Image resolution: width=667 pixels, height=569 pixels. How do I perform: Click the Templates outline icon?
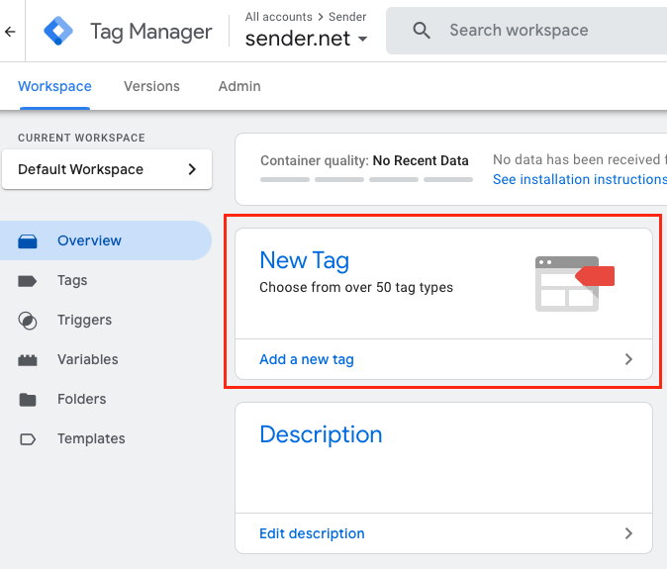click(28, 439)
